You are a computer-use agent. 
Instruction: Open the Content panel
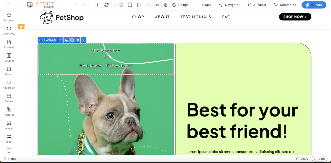[x=9, y=44]
